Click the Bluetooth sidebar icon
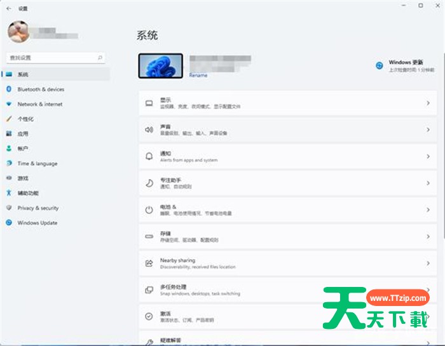The height and width of the screenshot is (346, 445). 9,89
